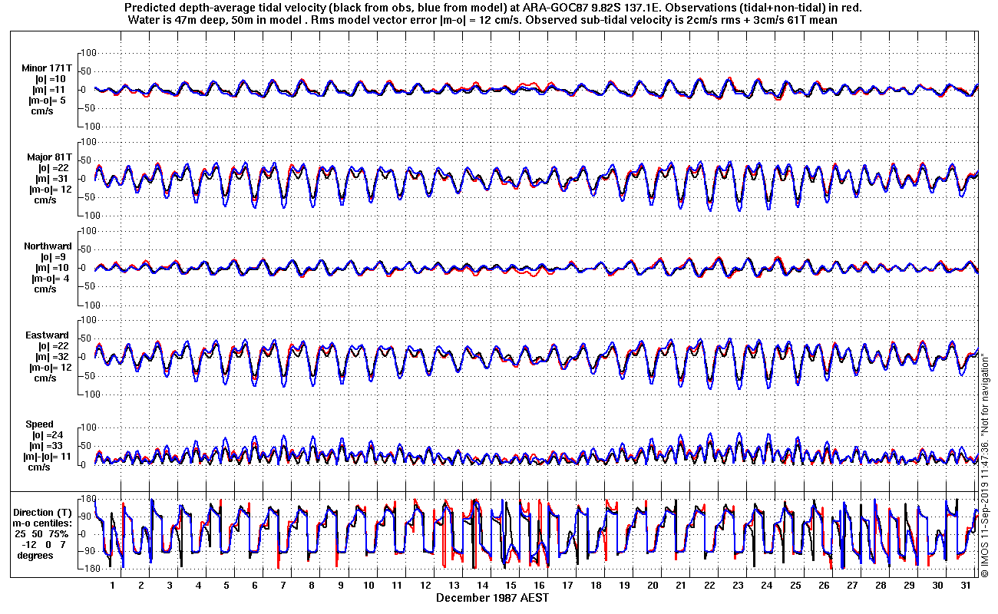Click the "Speed" panel label
998x614 pixels.
(40, 424)
